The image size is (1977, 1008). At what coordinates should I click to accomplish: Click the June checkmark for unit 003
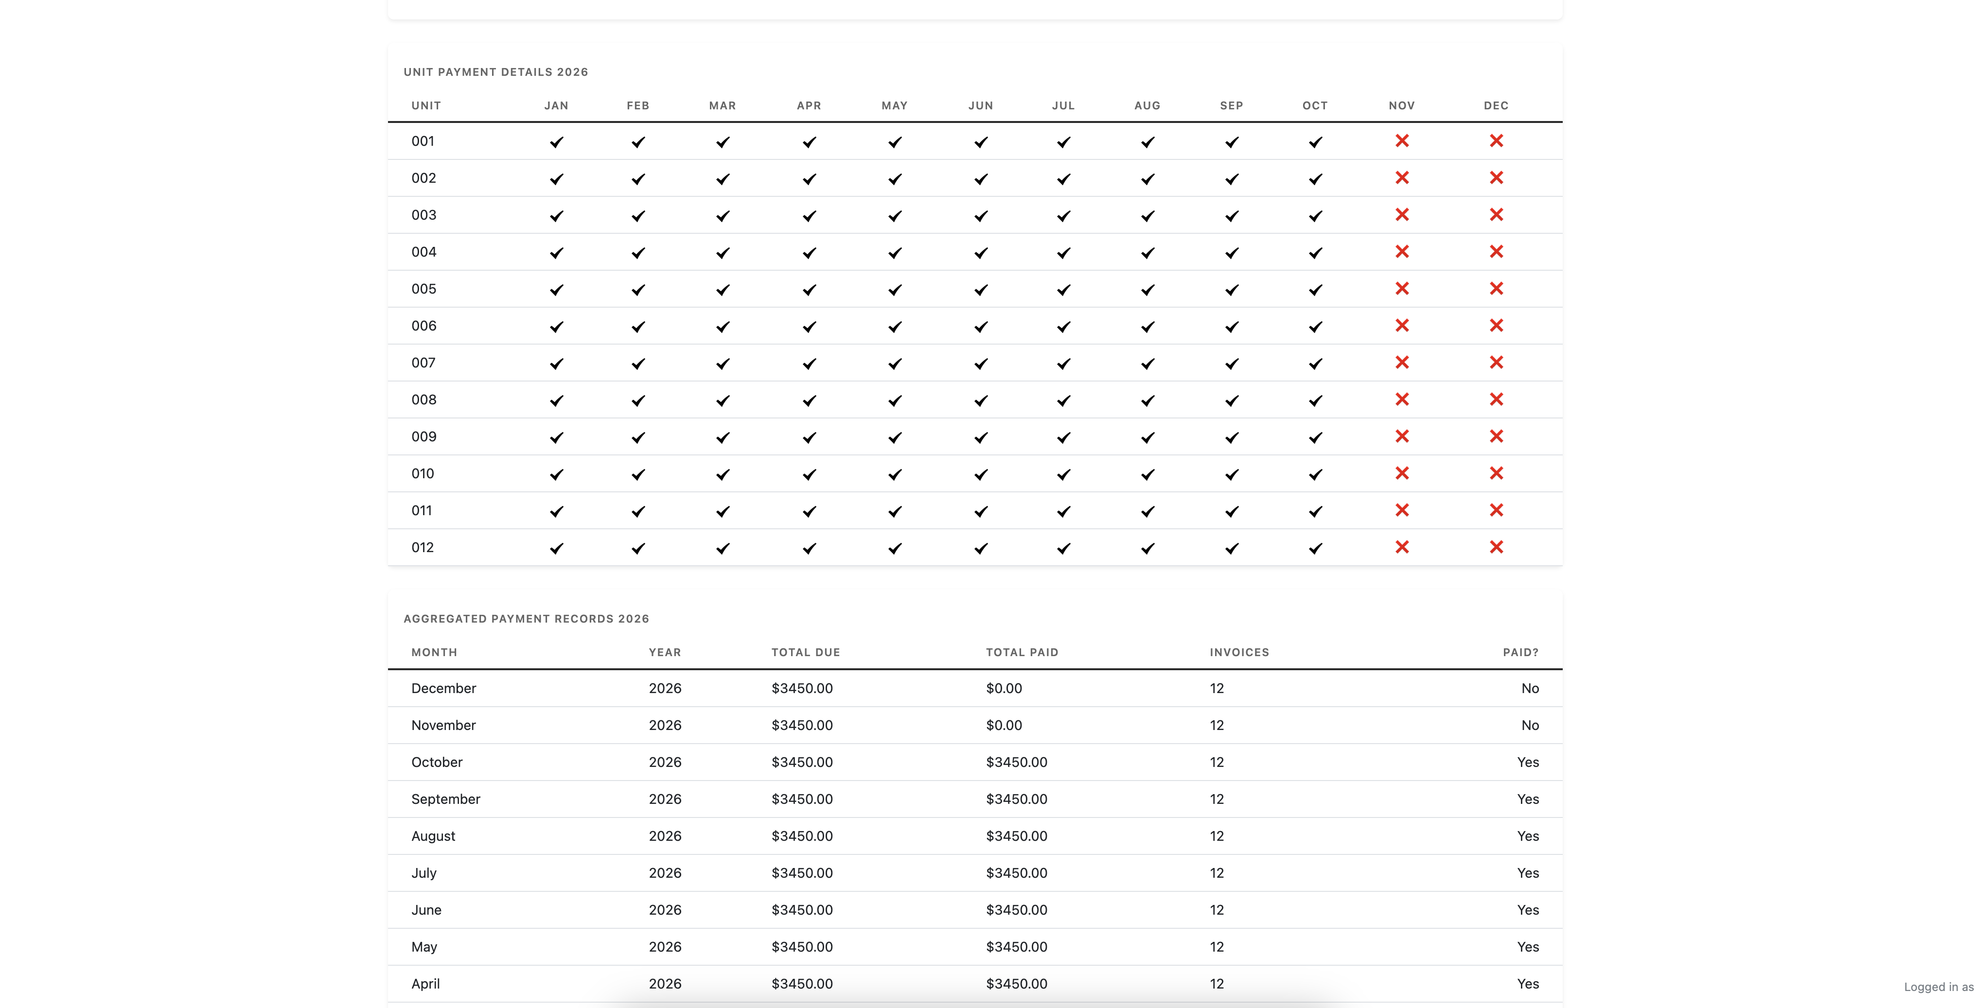coord(981,216)
